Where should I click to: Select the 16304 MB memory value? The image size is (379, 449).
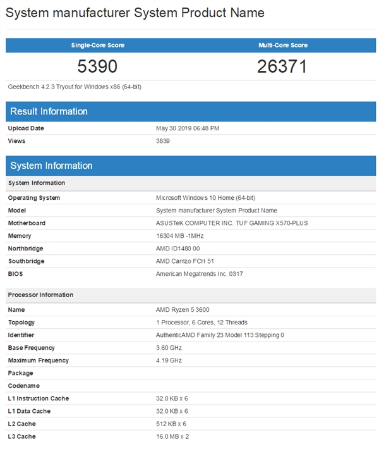179,236
